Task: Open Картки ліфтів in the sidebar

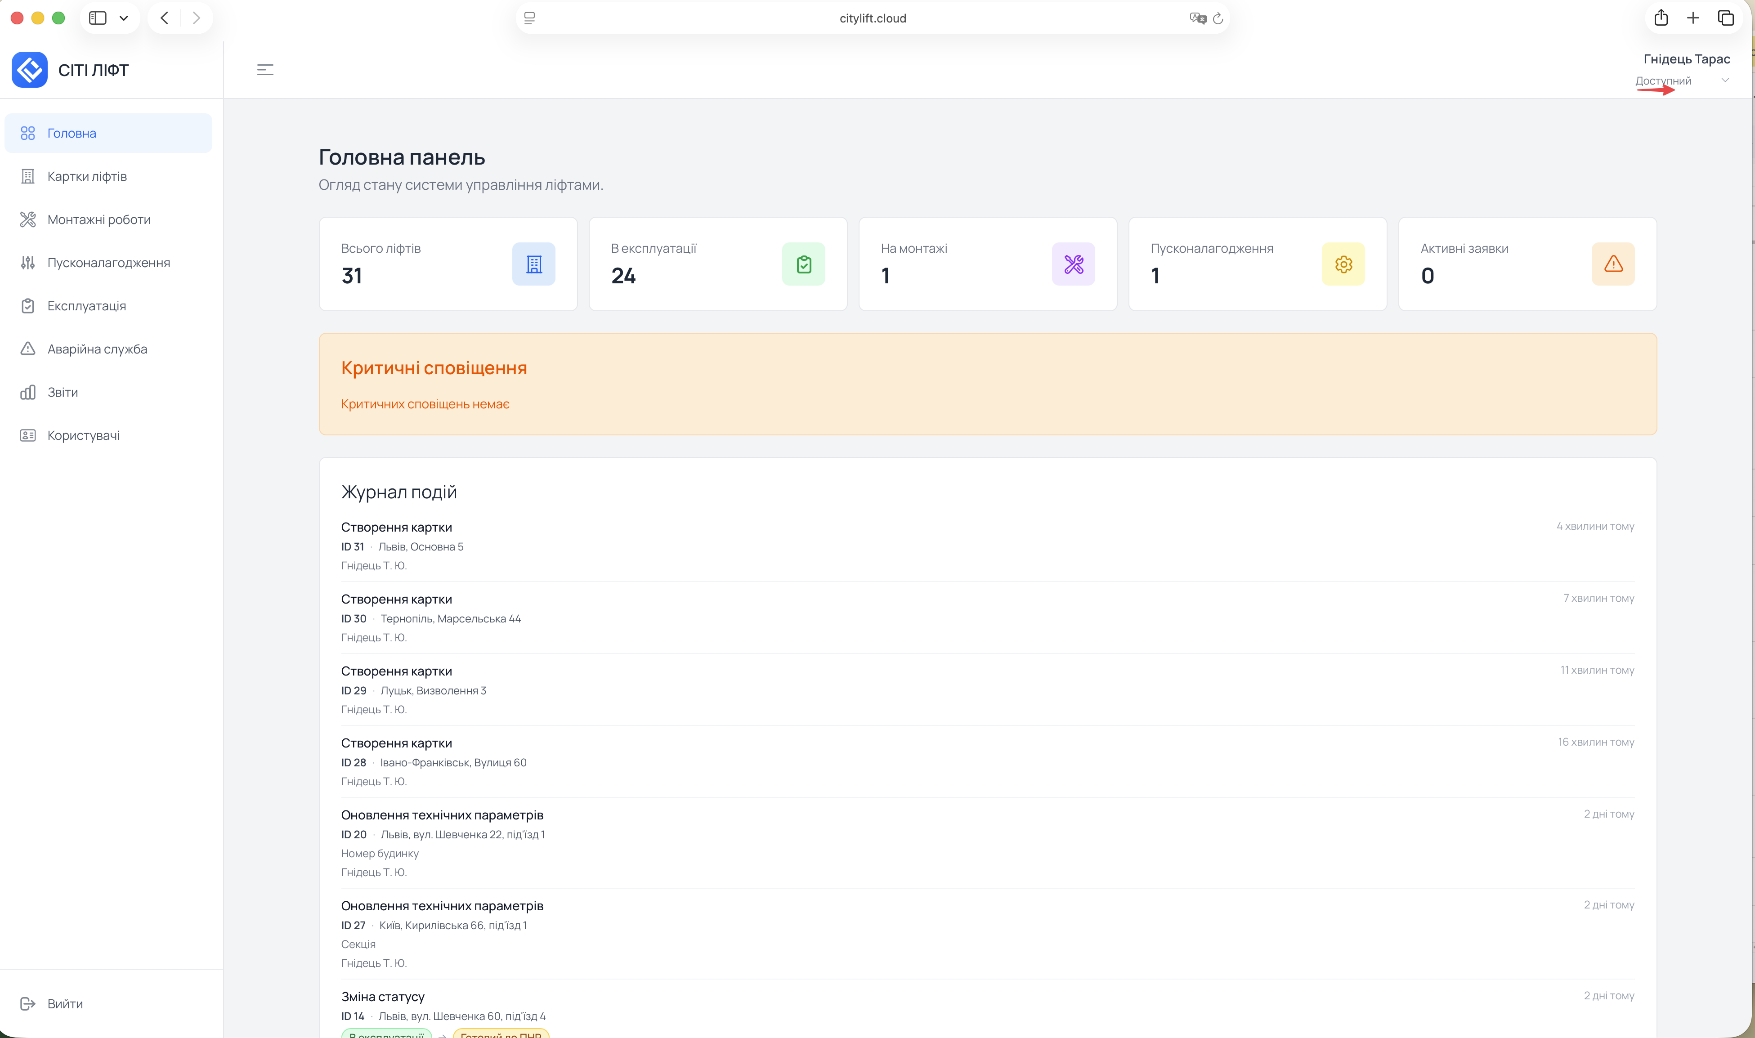Action: 87,176
